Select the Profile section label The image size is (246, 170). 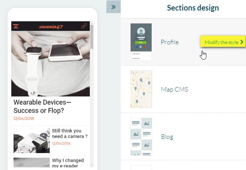click(169, 42)
